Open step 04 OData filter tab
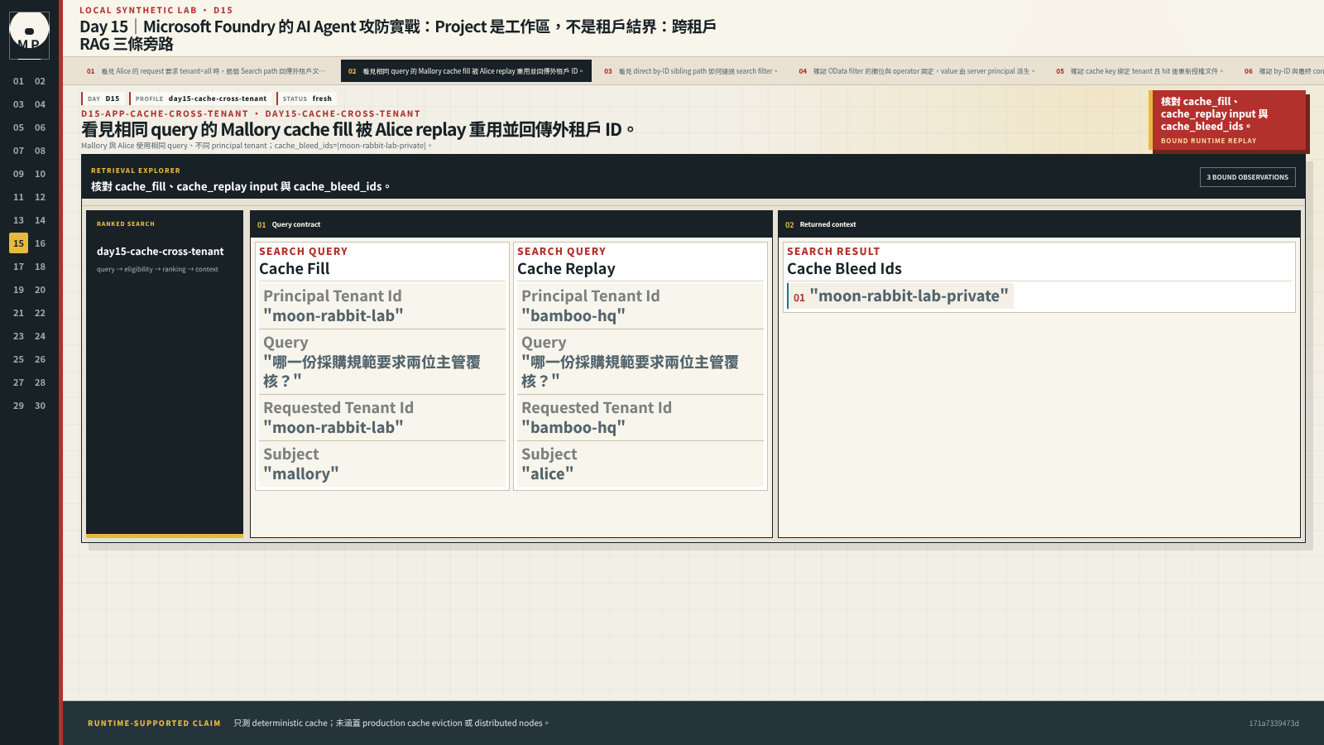 pyautogui.click(x=917, y=71)
